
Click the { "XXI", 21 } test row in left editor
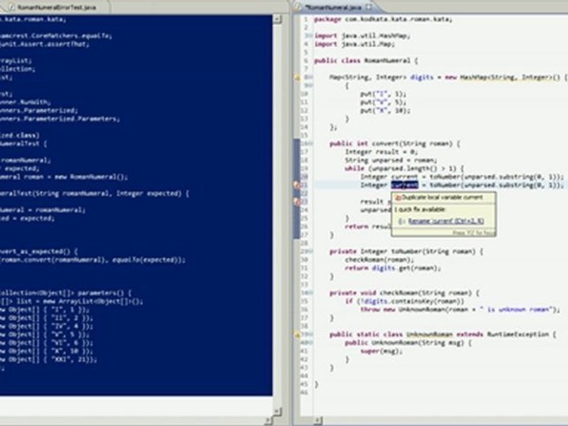tap(49, 360)
